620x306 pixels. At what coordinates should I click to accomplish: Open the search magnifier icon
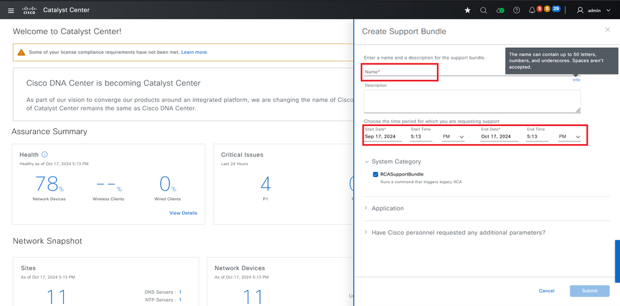pos(483,11)
